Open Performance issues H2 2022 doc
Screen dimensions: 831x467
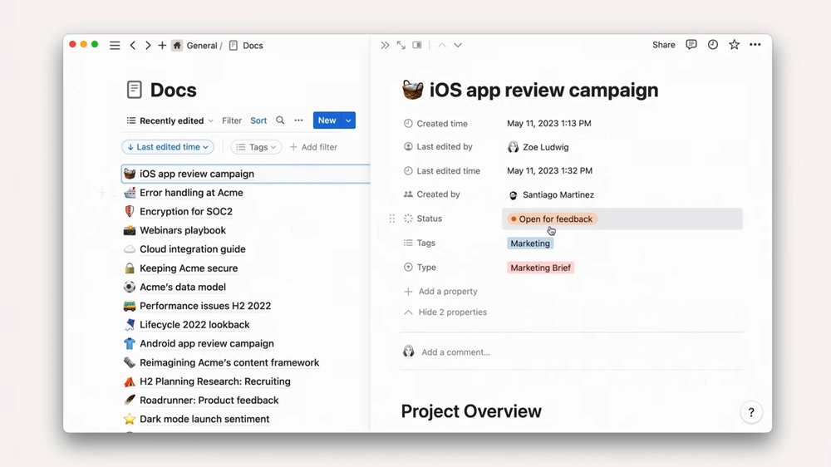[205, 306]
